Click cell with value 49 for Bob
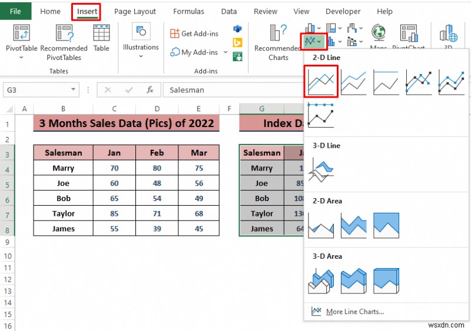 tap(199, 198)
